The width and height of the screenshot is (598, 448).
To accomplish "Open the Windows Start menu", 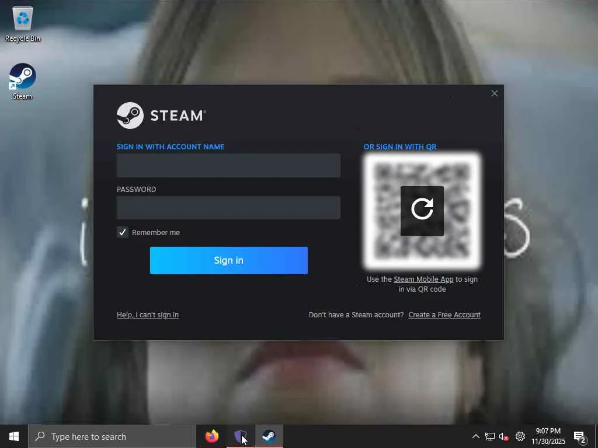I will (14, 436).
